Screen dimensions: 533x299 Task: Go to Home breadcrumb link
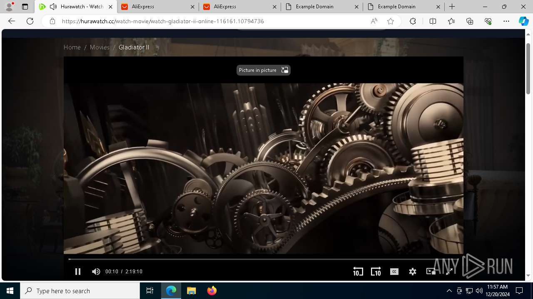tap(72, 47)
